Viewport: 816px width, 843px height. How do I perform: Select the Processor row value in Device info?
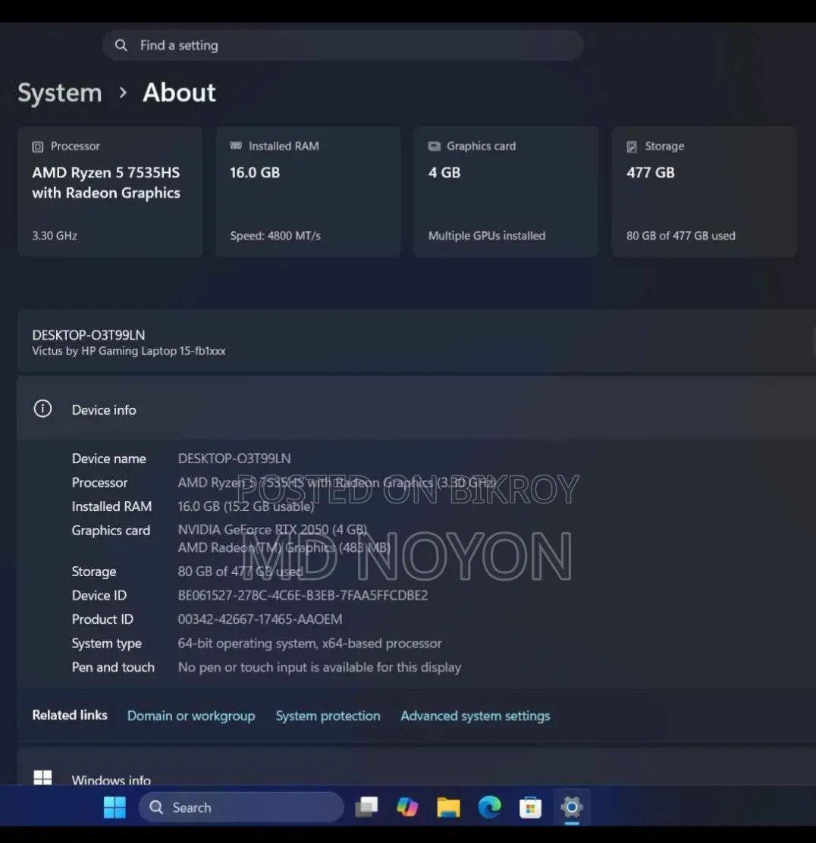click(x=337, y=482)
